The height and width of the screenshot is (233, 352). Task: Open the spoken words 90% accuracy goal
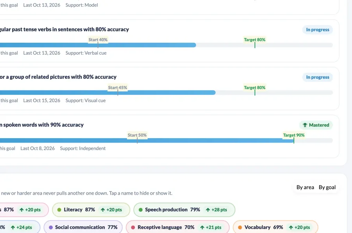click(42, 125)
